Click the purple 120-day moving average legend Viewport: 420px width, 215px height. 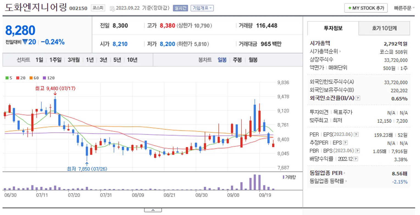click(x=49, y=78)
